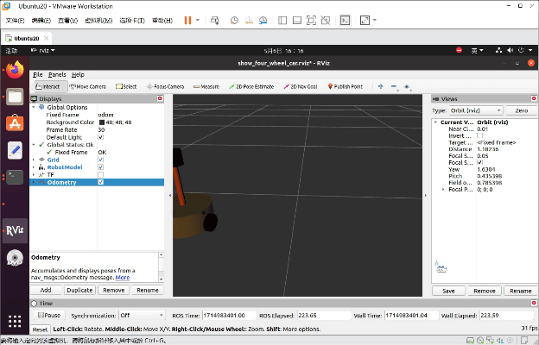
Task: Pick the Measure tool
Action: 206,86
